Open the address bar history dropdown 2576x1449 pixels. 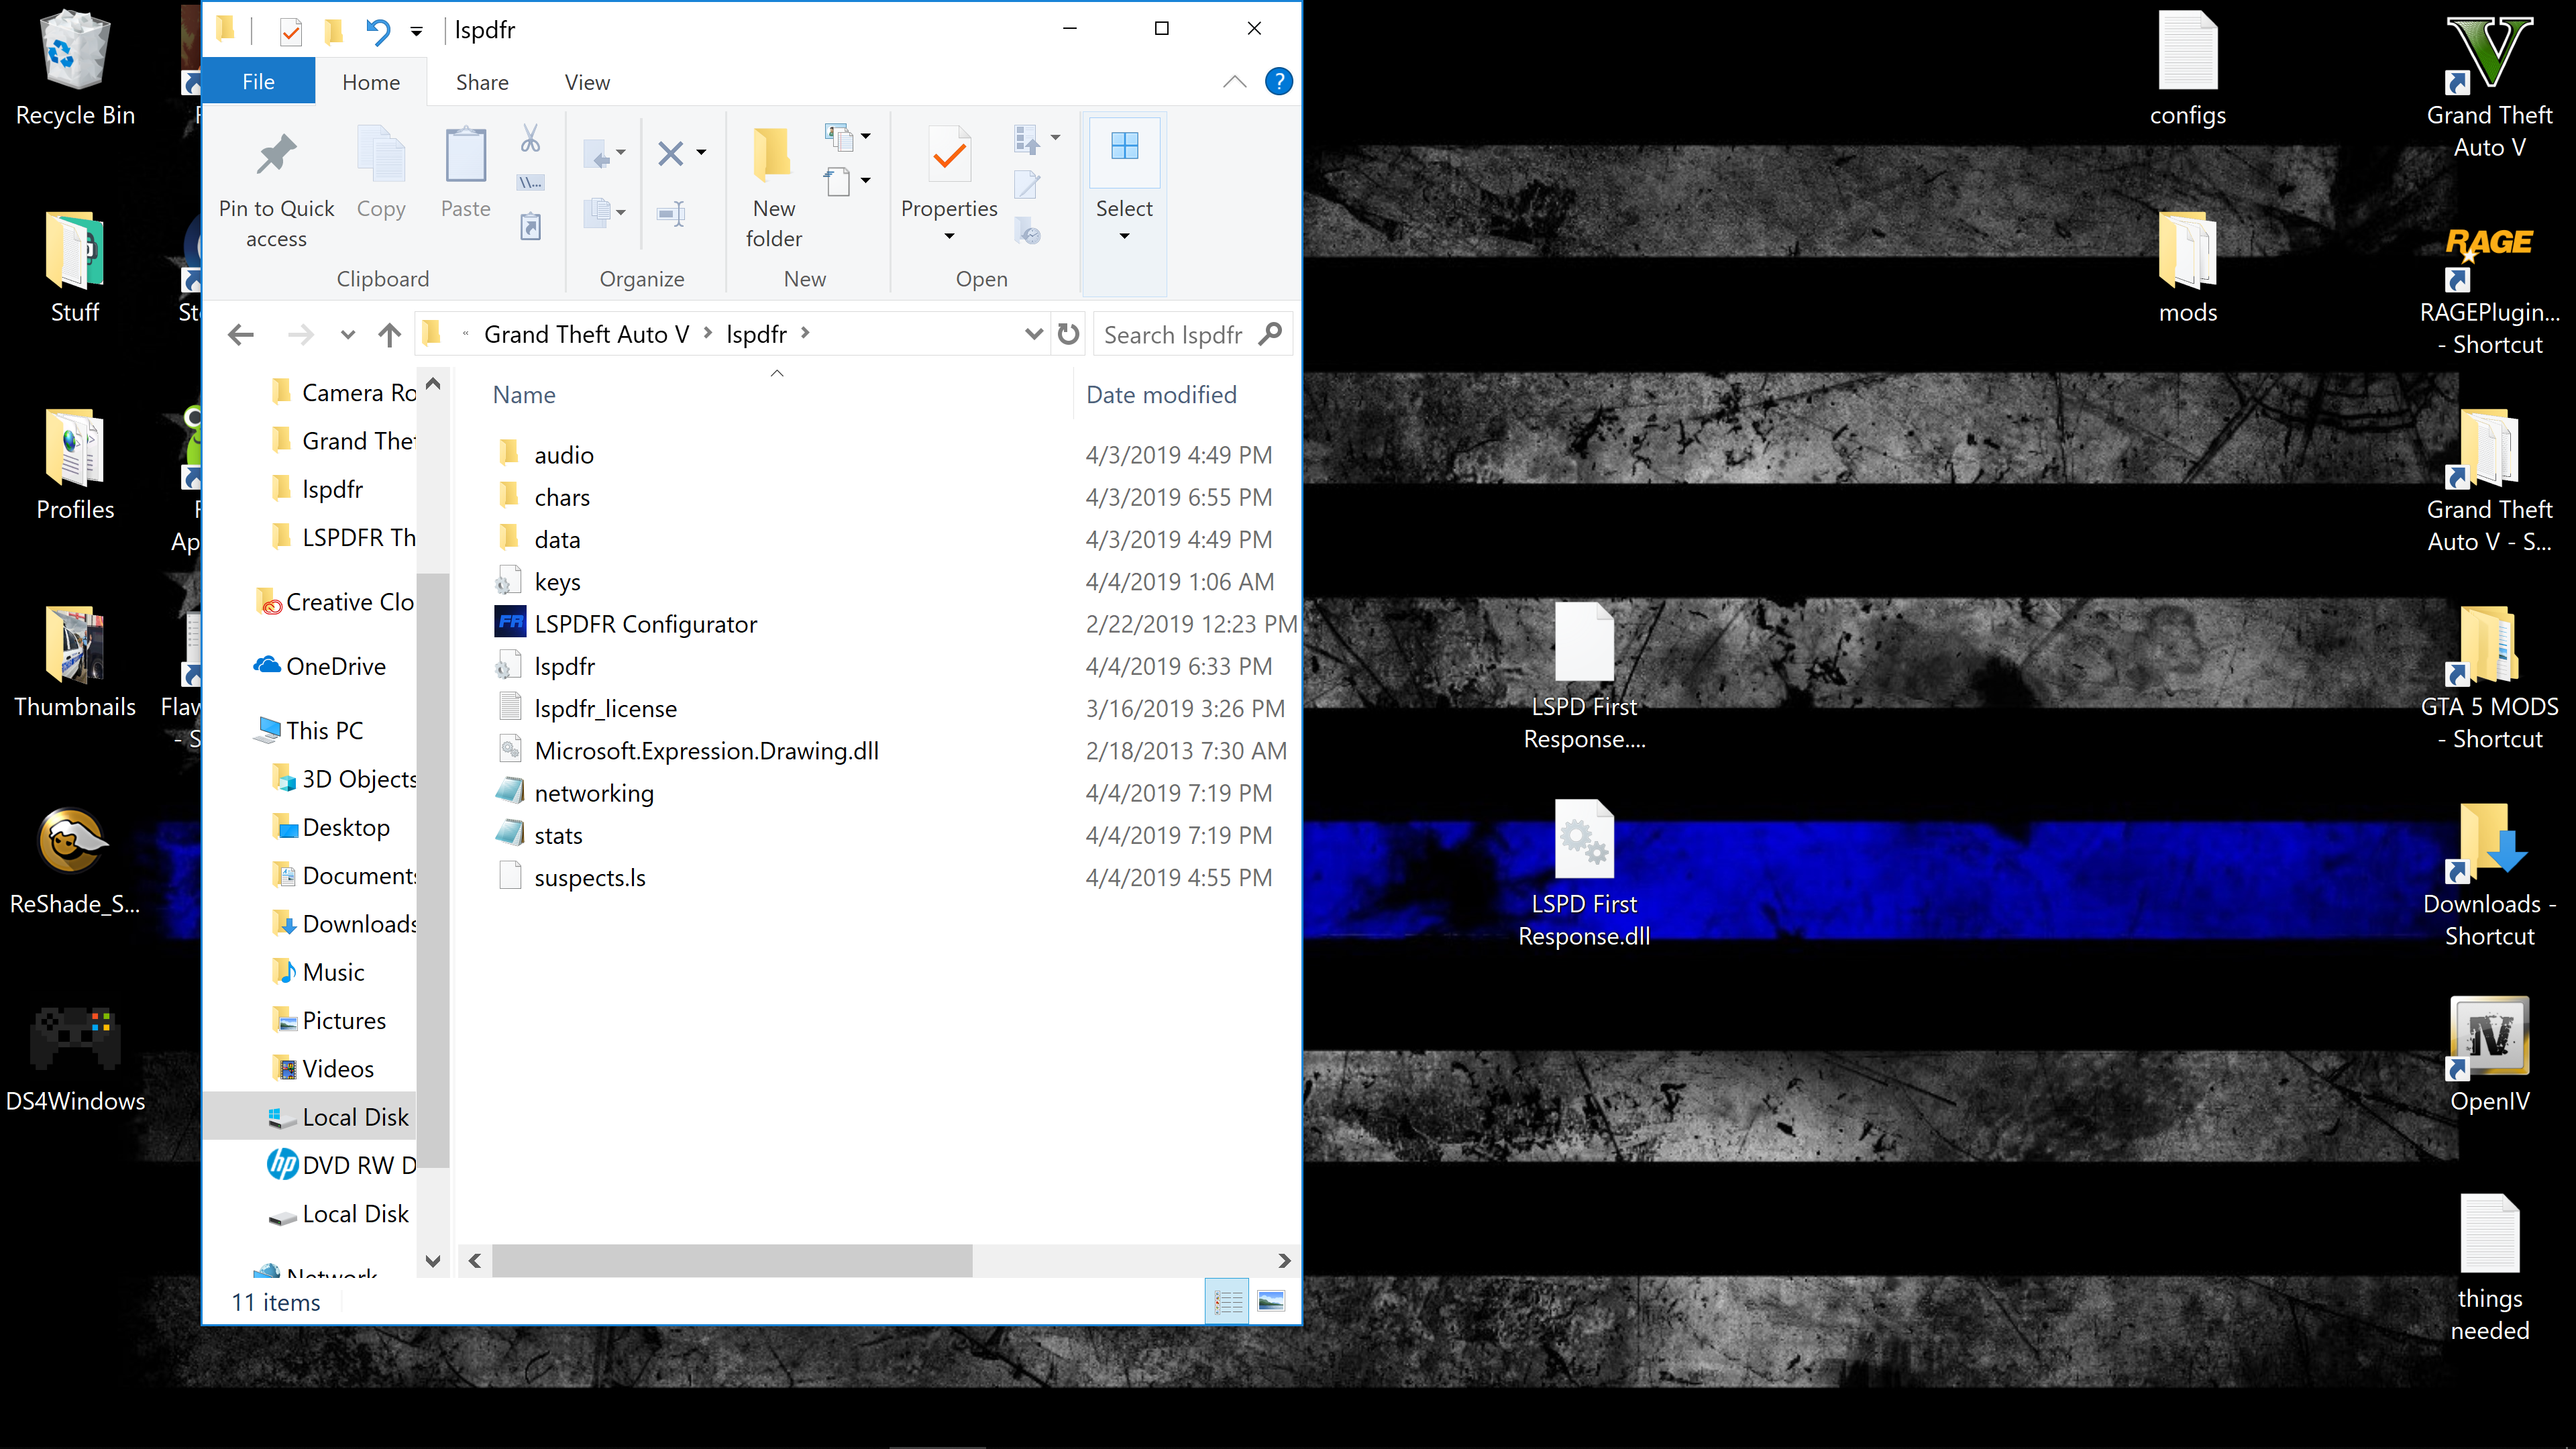click(1034, 334)
